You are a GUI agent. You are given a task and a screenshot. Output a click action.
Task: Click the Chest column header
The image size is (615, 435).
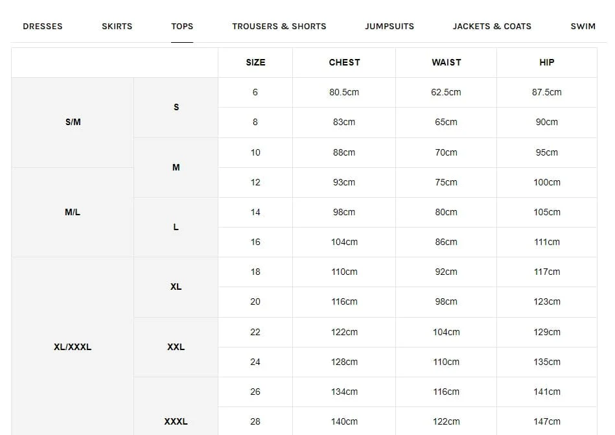pos(344,62)
